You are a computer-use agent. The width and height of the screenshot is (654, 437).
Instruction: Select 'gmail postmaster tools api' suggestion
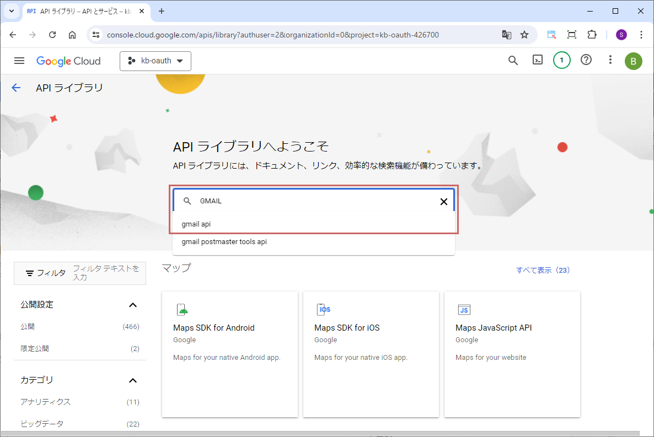[224, 241]
